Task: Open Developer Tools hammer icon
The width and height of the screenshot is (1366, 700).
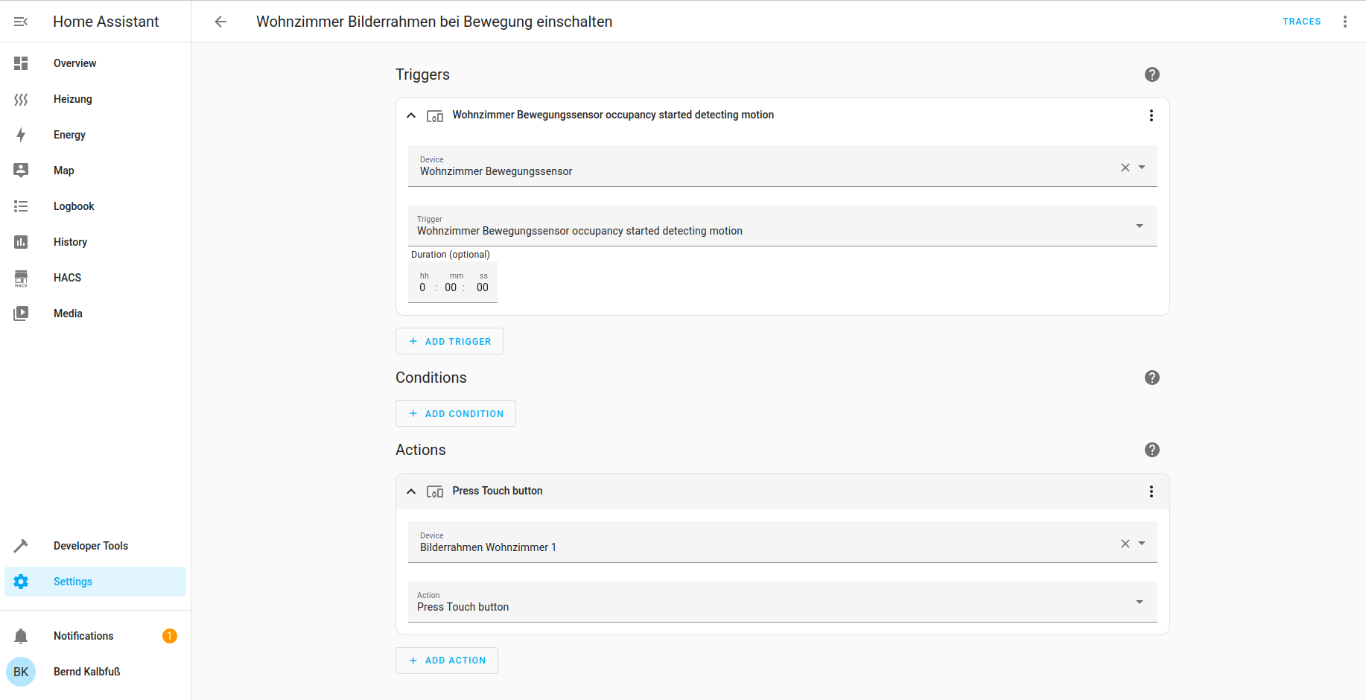Action: pyautogui.click(x=21, y=546)
